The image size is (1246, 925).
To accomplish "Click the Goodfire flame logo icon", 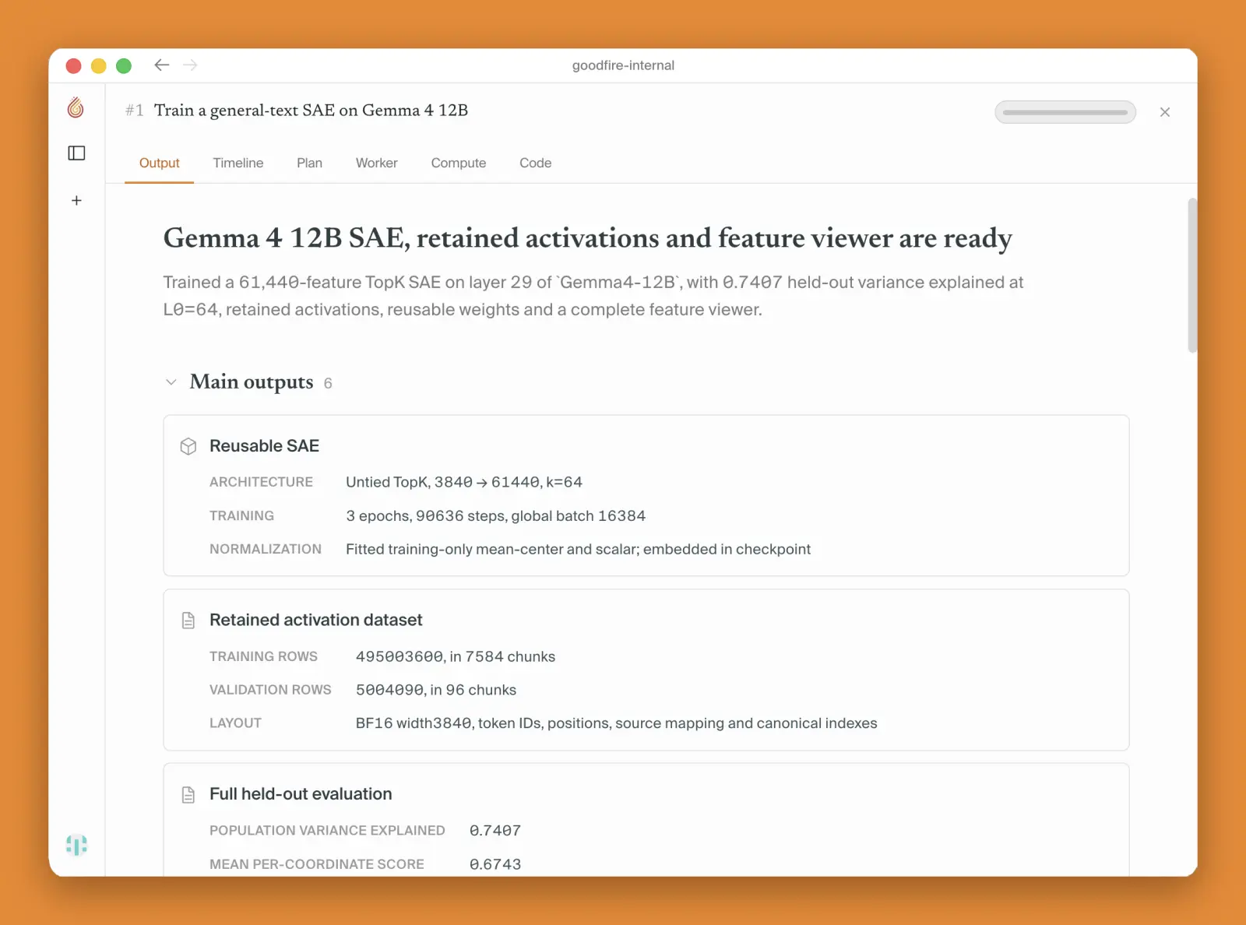I will 76,107.
